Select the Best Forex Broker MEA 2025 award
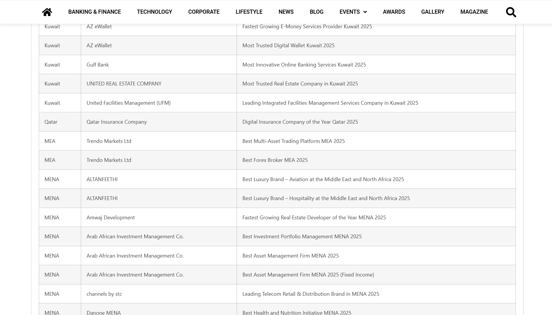 point(275,160)
